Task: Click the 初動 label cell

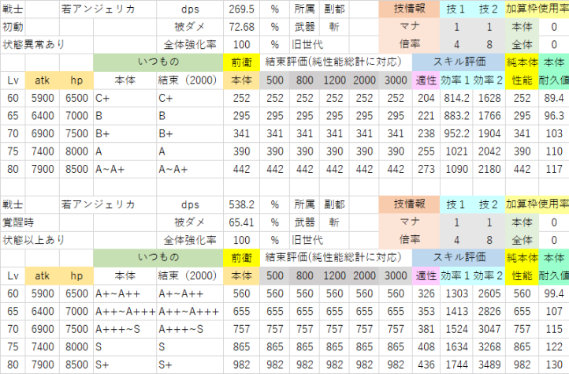Action: pyautogui.click(x=13, y=27)
